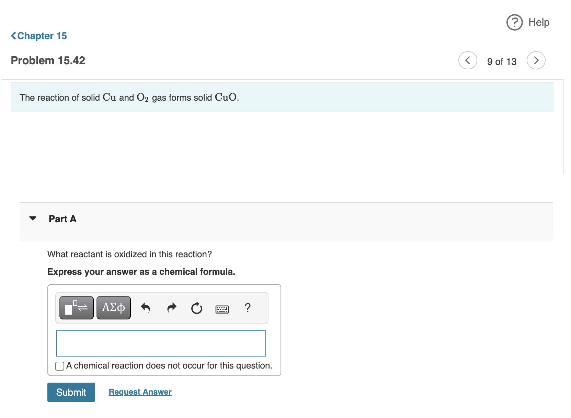Reset the answer field
Image resolution: width=571 pixels, height=418 pixels.
coord(196,308)
